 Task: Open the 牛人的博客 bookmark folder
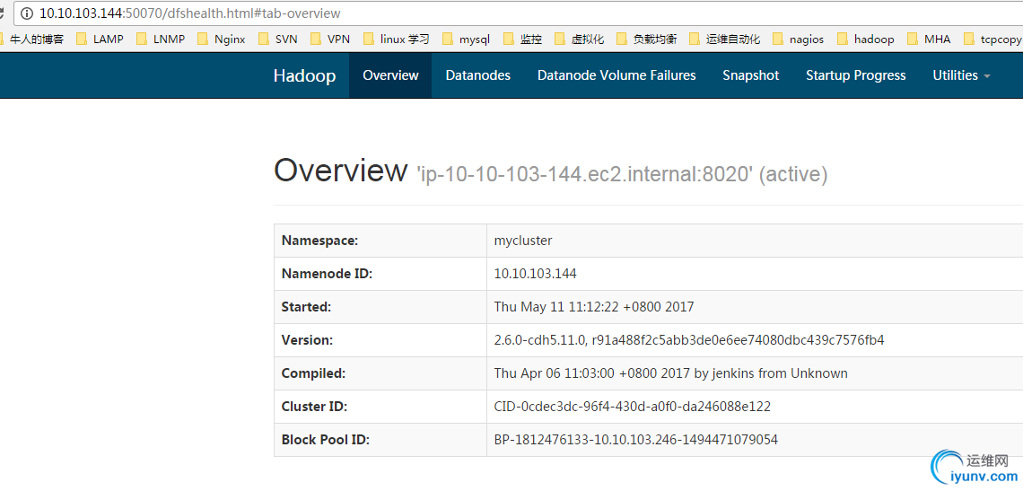click(32, 39)
